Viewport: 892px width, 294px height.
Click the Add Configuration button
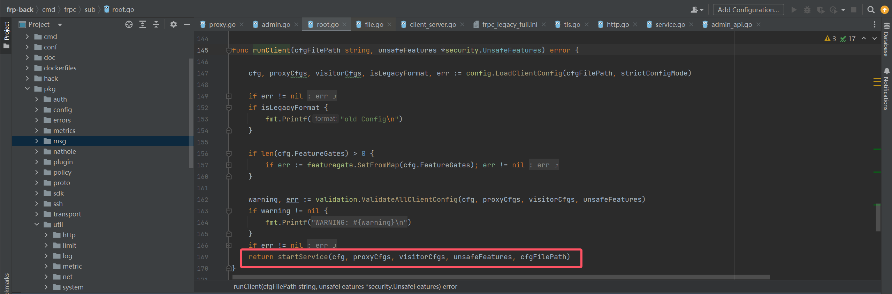[x=748, y=10]
